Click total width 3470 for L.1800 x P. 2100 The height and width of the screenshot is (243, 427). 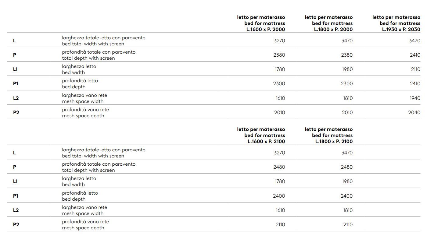click(347, 153)
